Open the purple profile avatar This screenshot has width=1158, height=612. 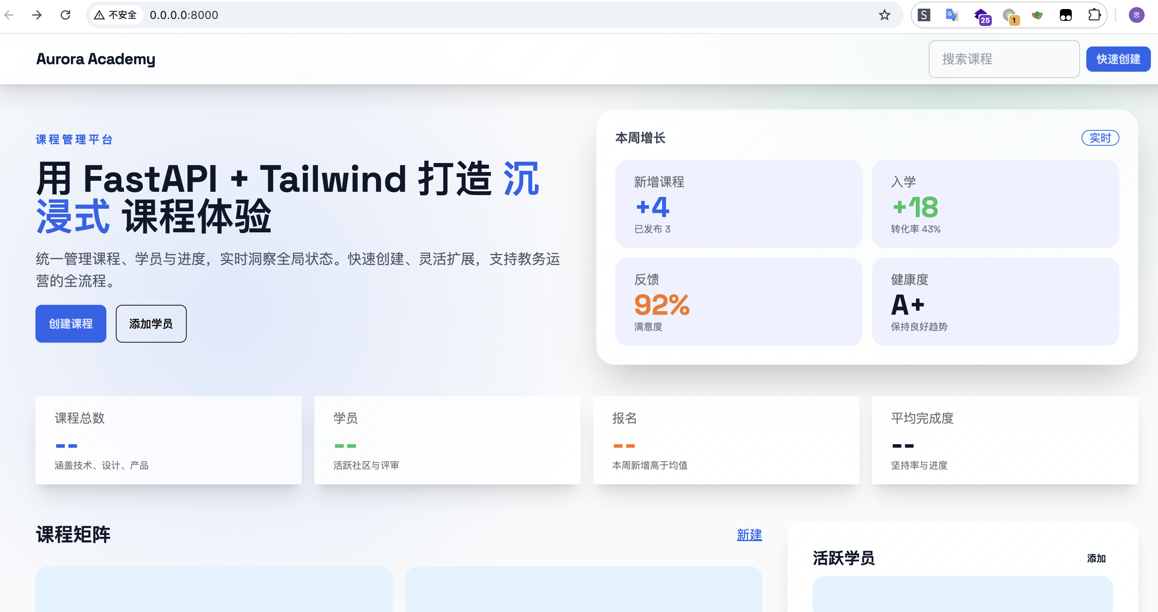pos(1136,15)
